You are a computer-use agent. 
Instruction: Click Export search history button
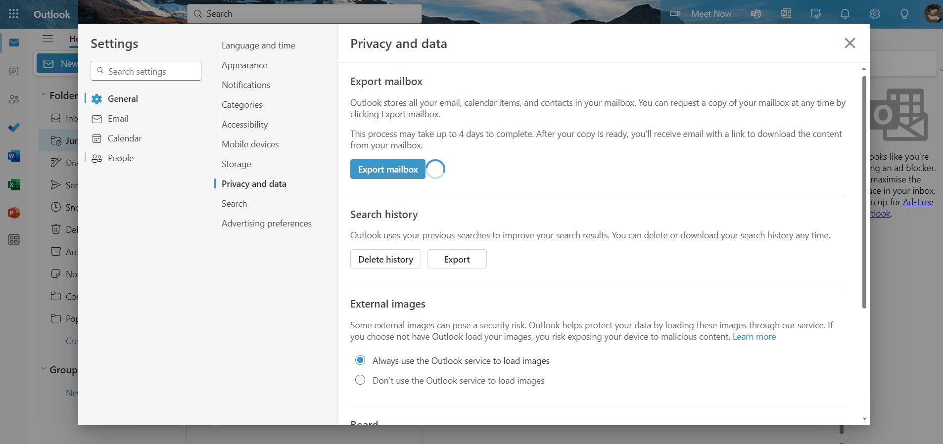[x=457, y=259]
